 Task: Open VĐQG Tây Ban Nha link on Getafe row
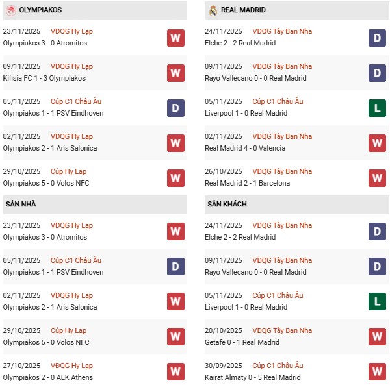click(x=282, y=330)
